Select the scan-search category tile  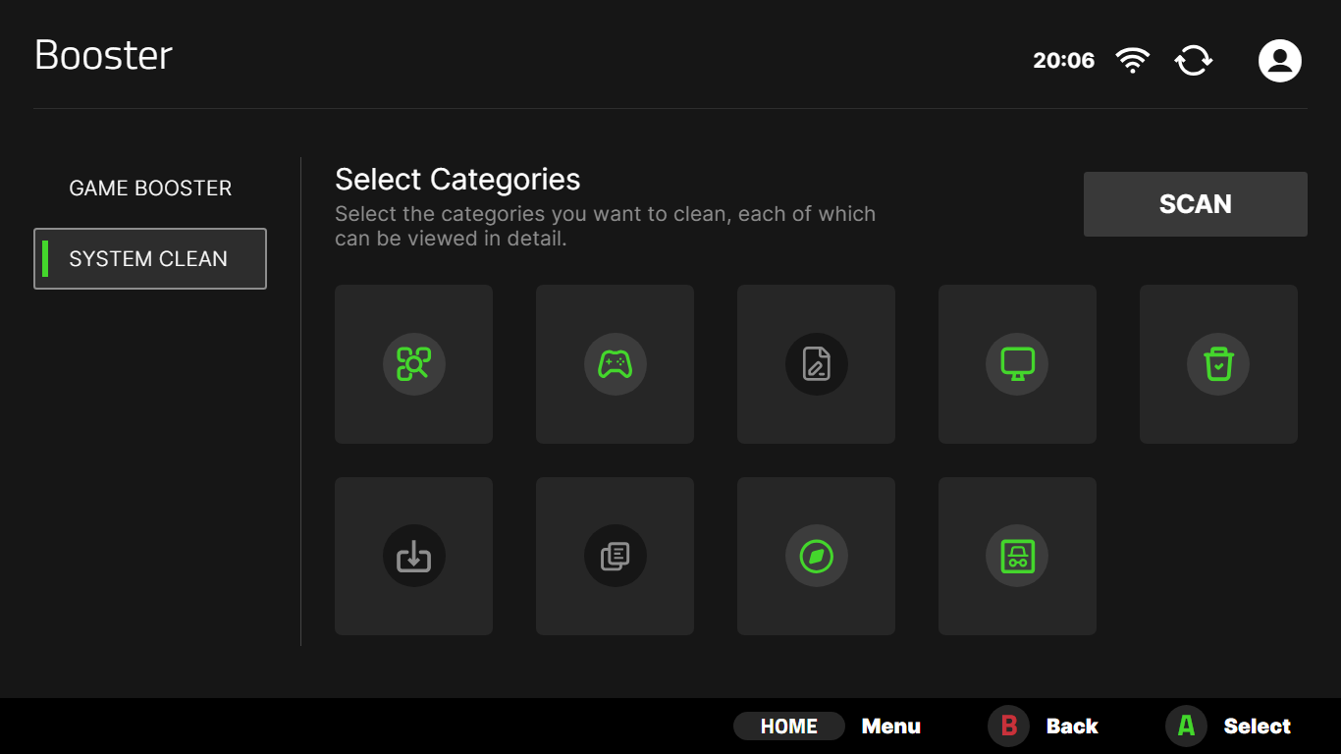click(413, 364)
